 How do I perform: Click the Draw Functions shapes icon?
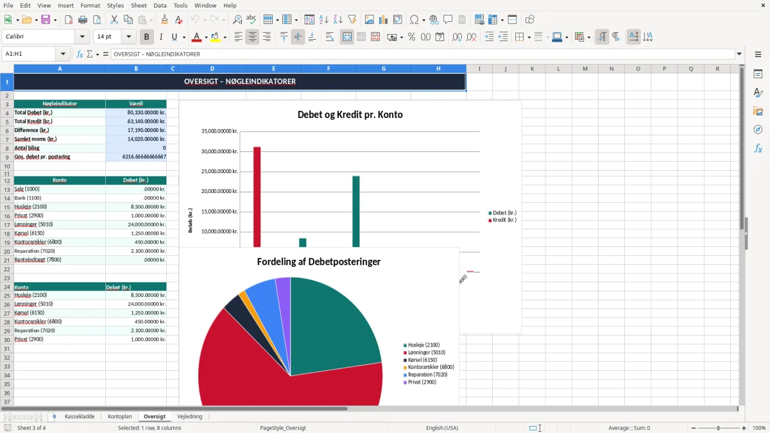point(530,20)
